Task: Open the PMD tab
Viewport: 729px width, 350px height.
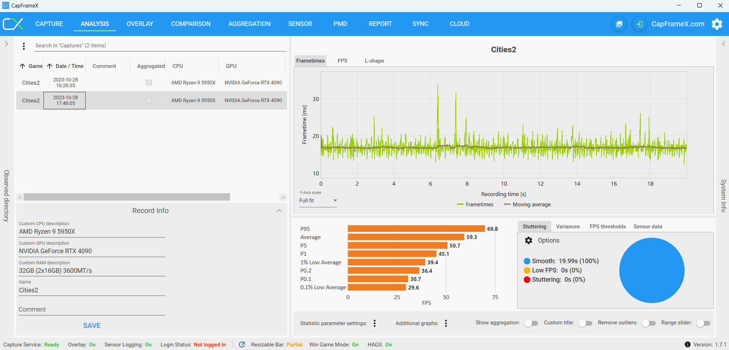Action: pos(340,24)
